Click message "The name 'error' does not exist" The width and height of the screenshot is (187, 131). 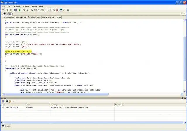70,107
